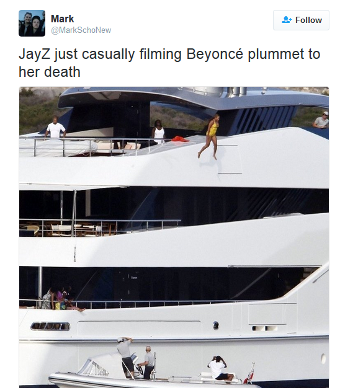Viewport: 340px width, 388px height.
Task: Click the man in white t-shirt on top deck
Action: 55,128
